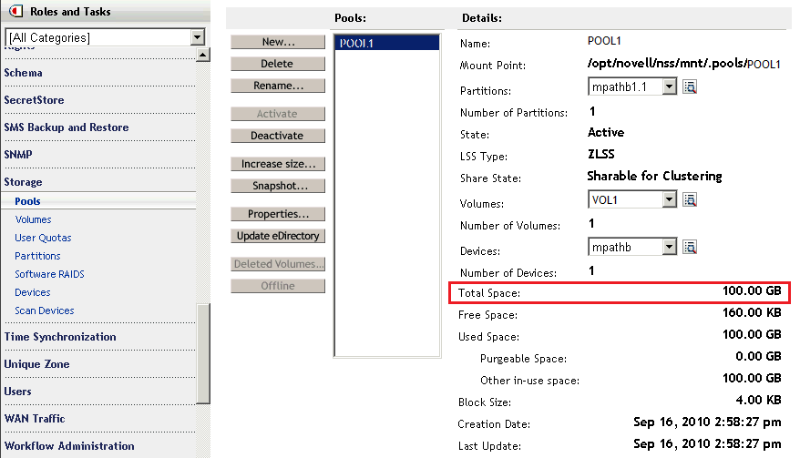The width and height of the screenshot is (800, 458).
Task: Open the Volumes task link
Action: point(33,219)
